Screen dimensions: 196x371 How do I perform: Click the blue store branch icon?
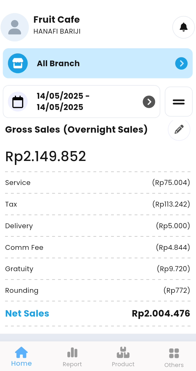[x=18, y=63]
